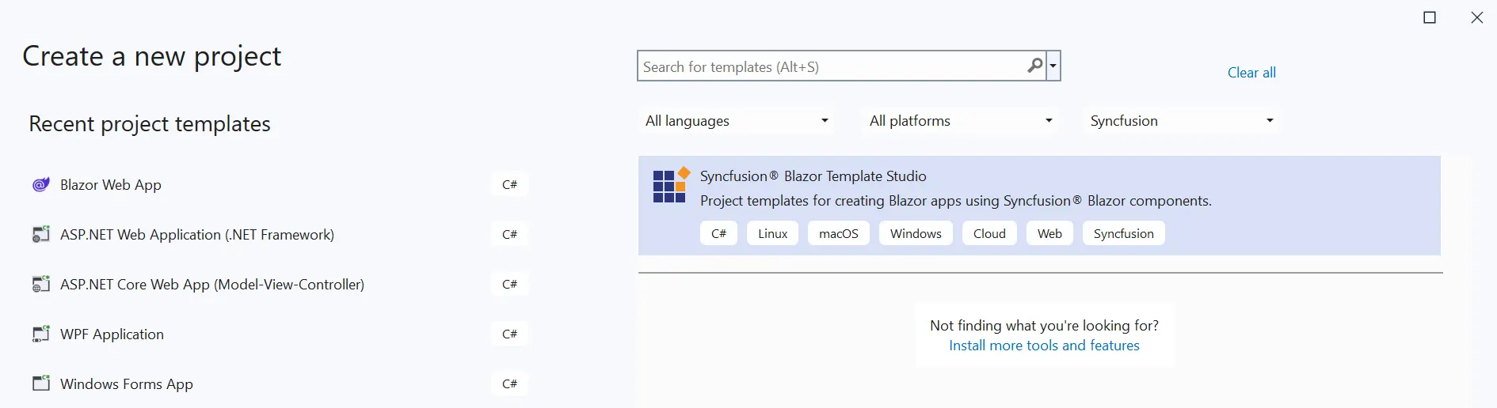
Task: Click the Cloud tag on the template
Action: (989, 234)
